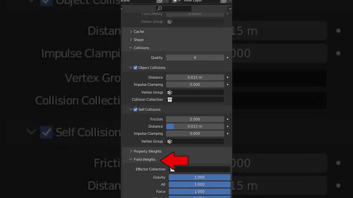Click into the properties search field
The width and height of the screenshot is (353, 198).
(174, 9)
